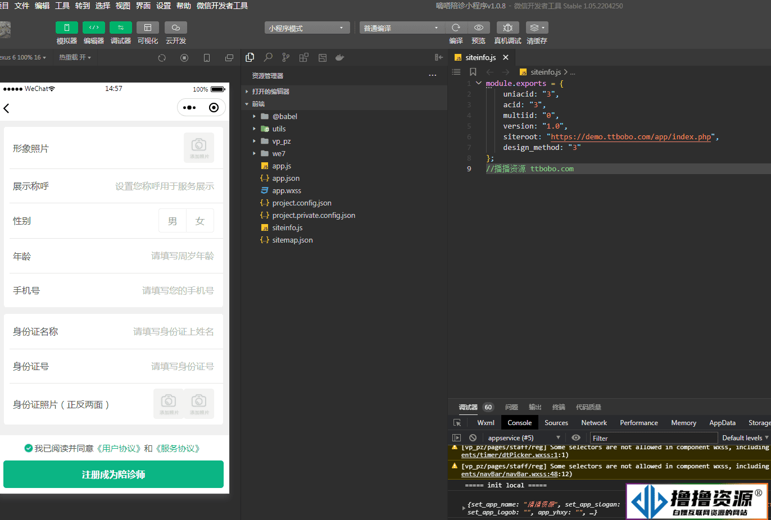Open the 帮助 (Help) menu

point(184,6)
